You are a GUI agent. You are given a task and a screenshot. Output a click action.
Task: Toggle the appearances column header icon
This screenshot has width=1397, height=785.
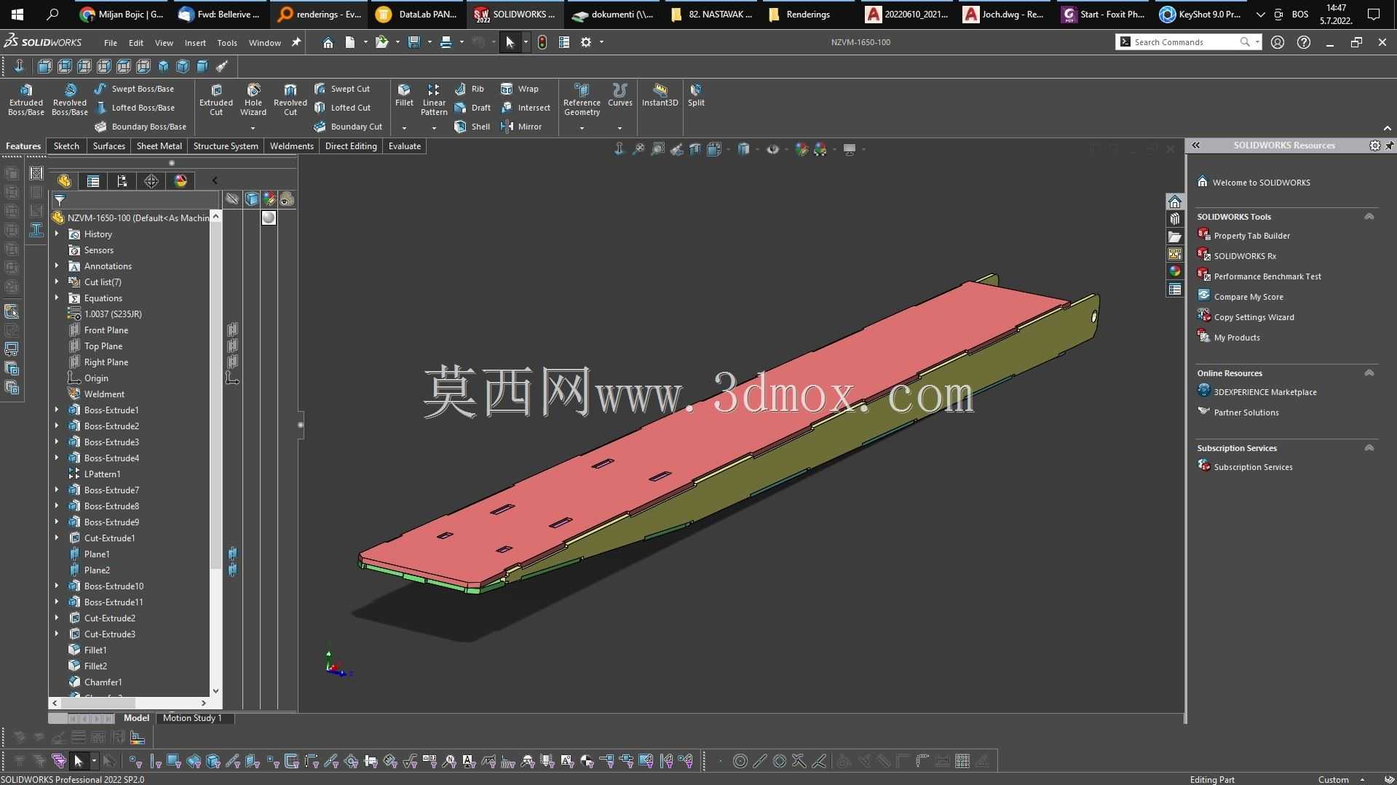(x=269, y=199)
